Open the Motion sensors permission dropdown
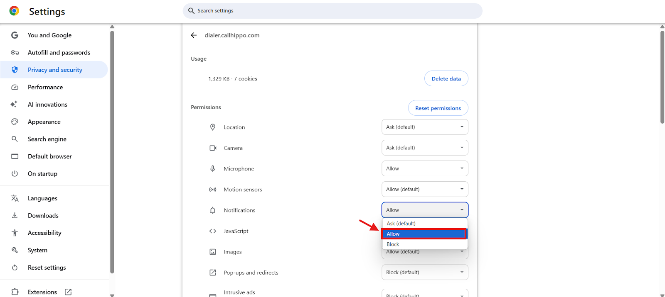665x297 pixels. 425,189
